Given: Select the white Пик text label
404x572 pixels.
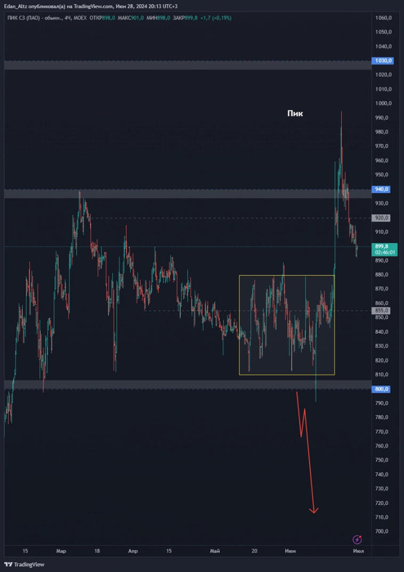Looking at the screenshot, I should [x=295, y=114].
